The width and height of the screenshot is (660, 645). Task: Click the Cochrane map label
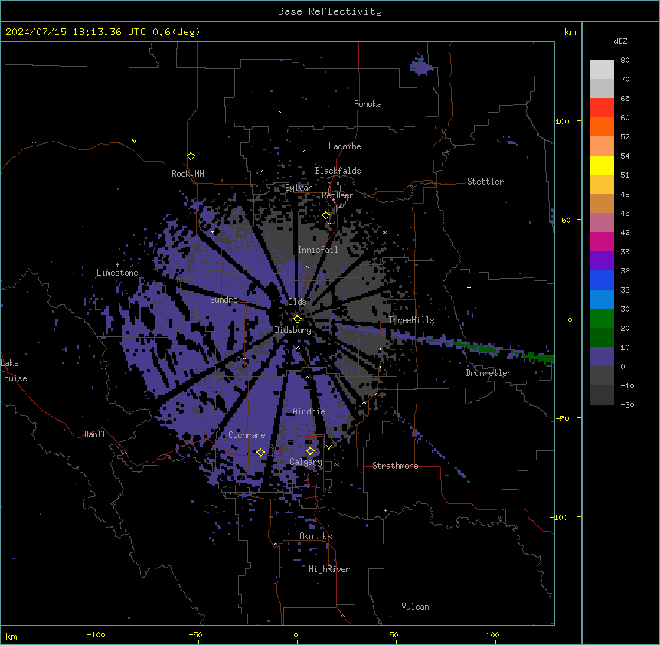tap(247, 435)
